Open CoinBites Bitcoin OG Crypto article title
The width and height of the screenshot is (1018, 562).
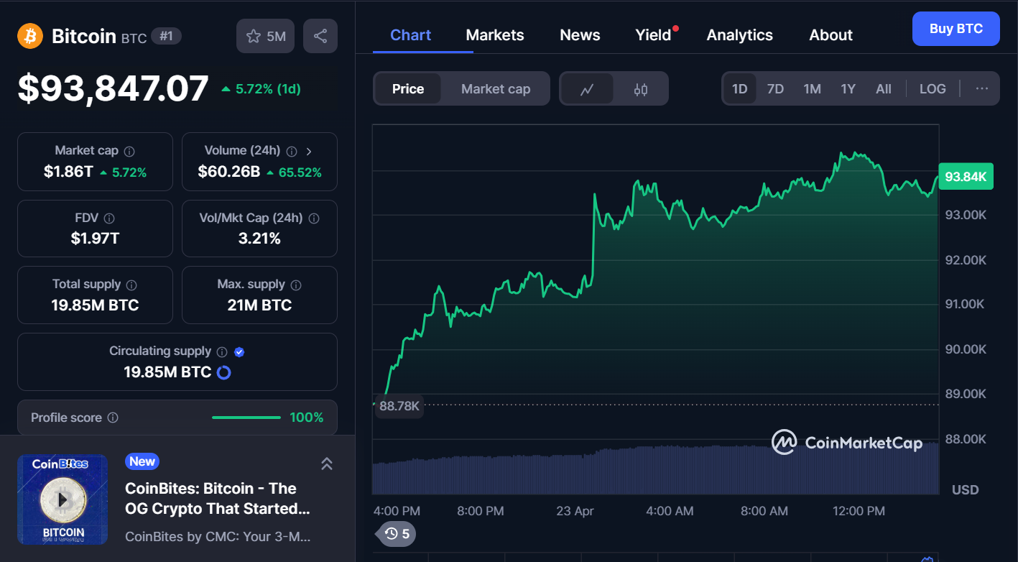click(x=218, y=499)
